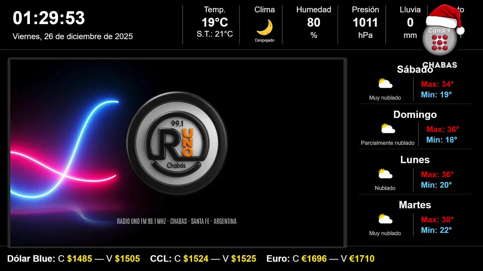Click the moon weather icon under Clima
This screenshot has width=483, height=271.
tap(265, 27)
